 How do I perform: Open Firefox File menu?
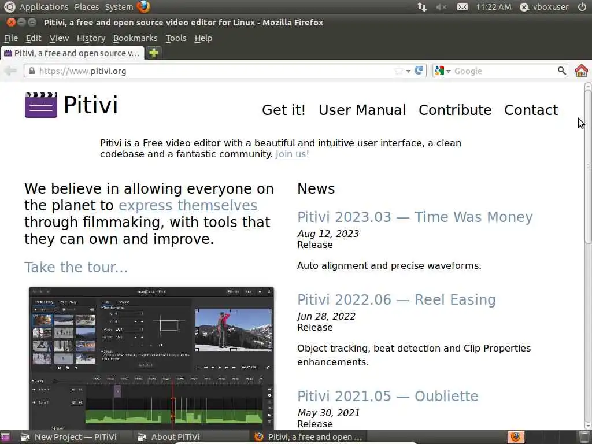tap(11, 38)
